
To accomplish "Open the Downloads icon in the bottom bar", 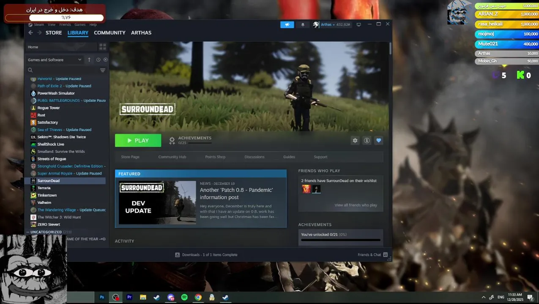I will [178, 255].
